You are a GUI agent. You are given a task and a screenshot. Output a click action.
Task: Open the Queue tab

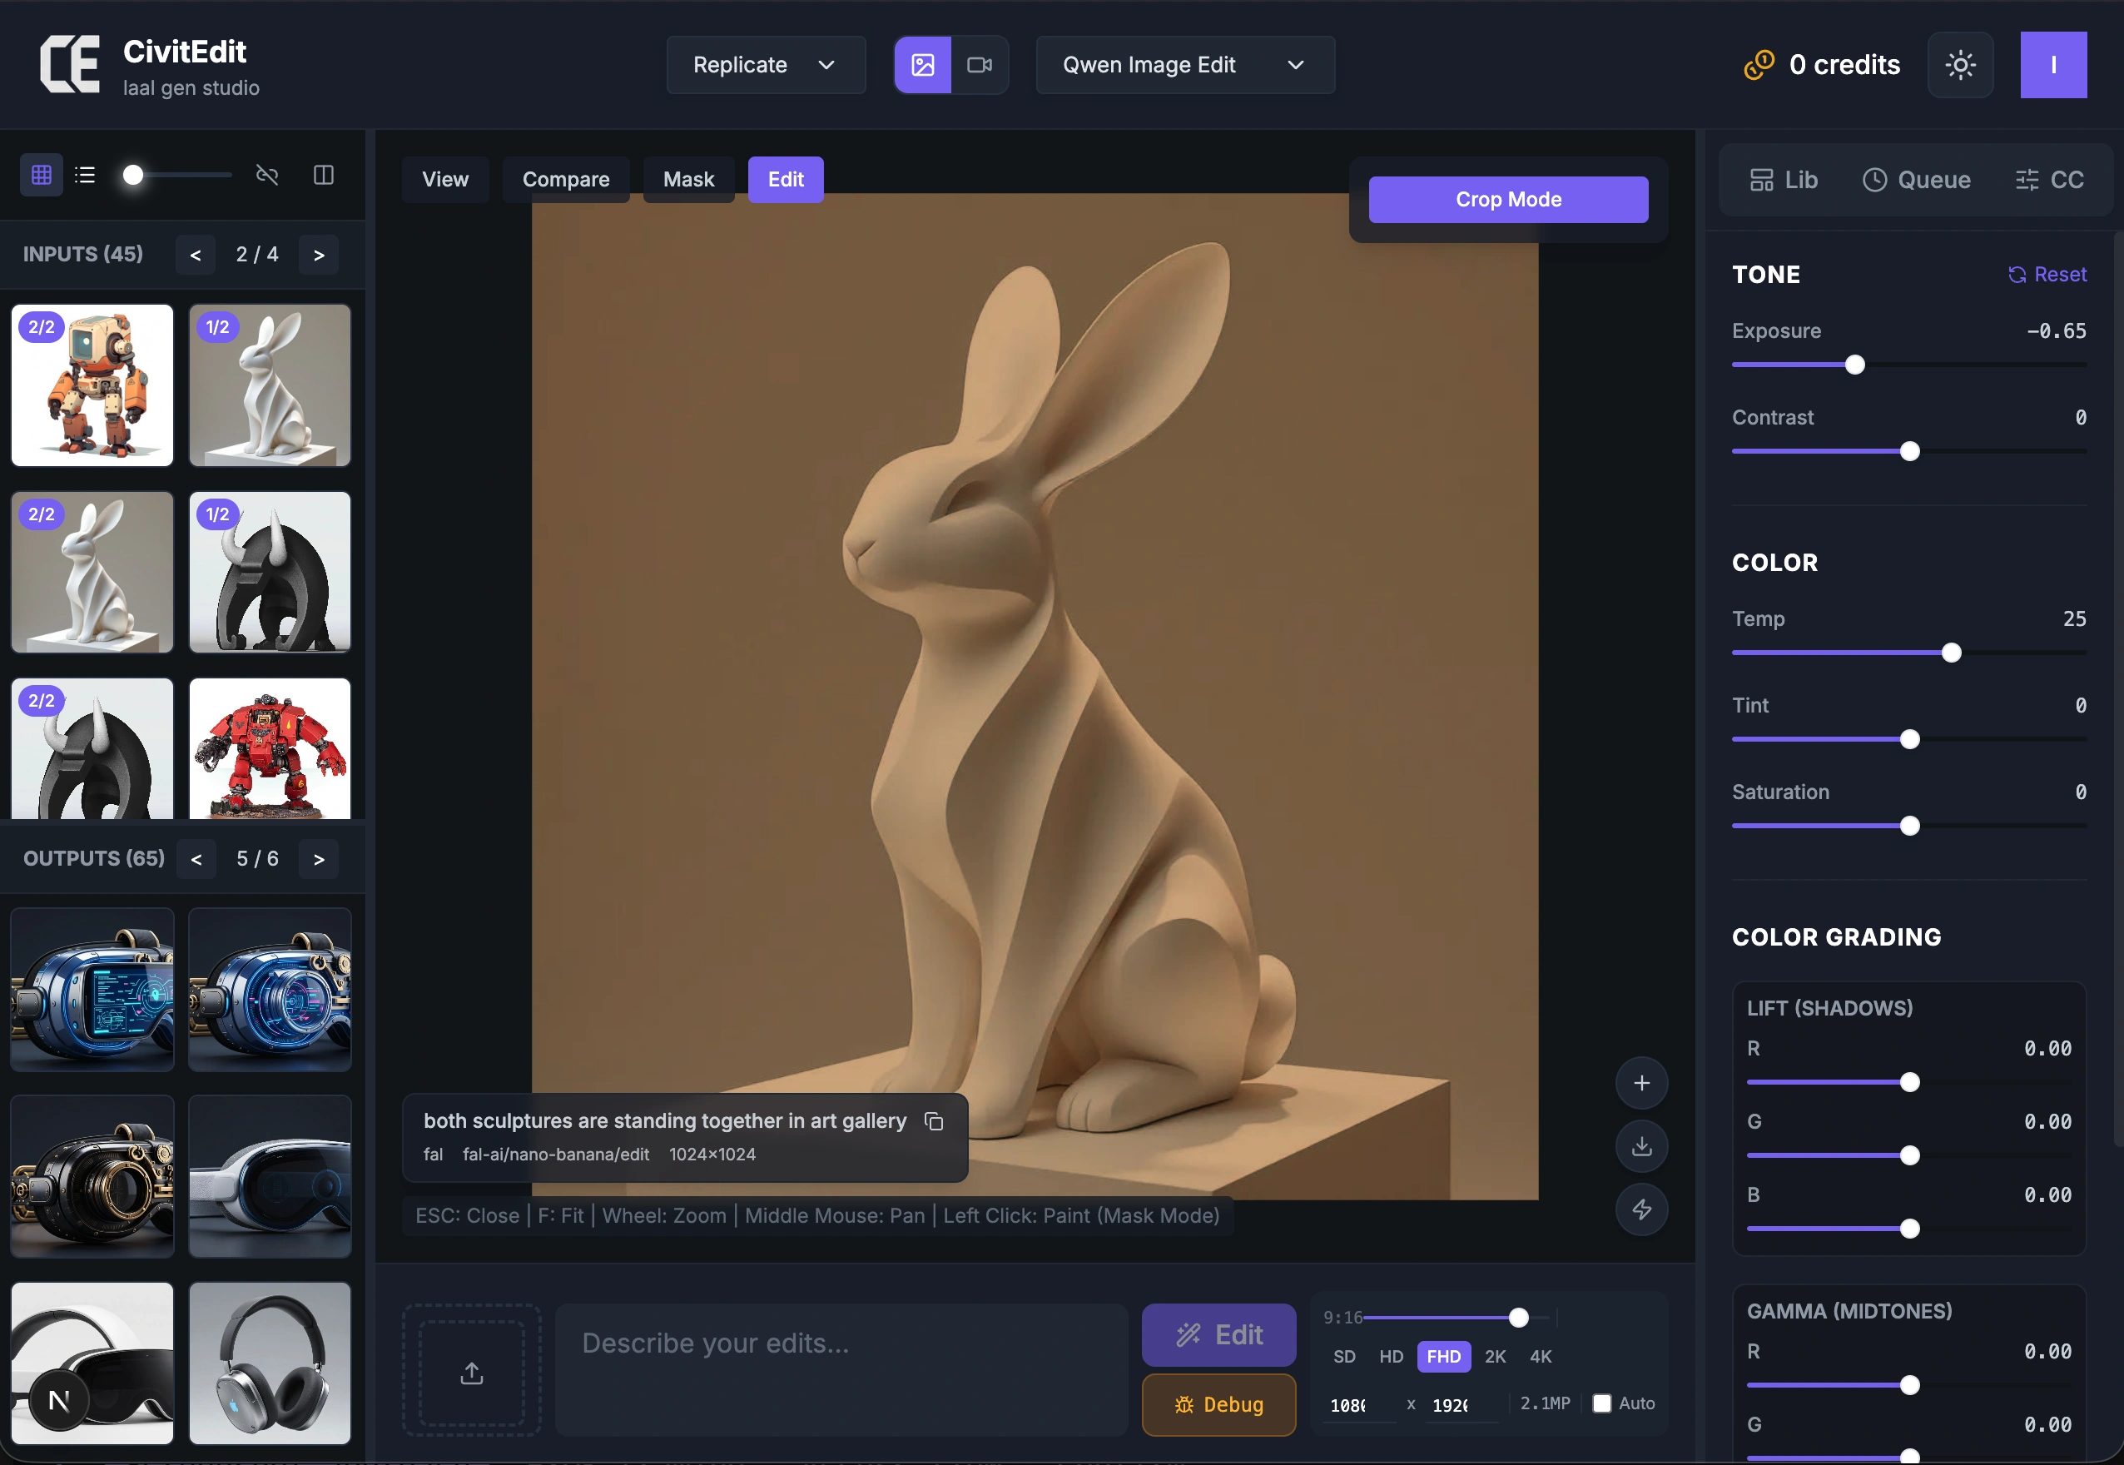coord(1916,180)
